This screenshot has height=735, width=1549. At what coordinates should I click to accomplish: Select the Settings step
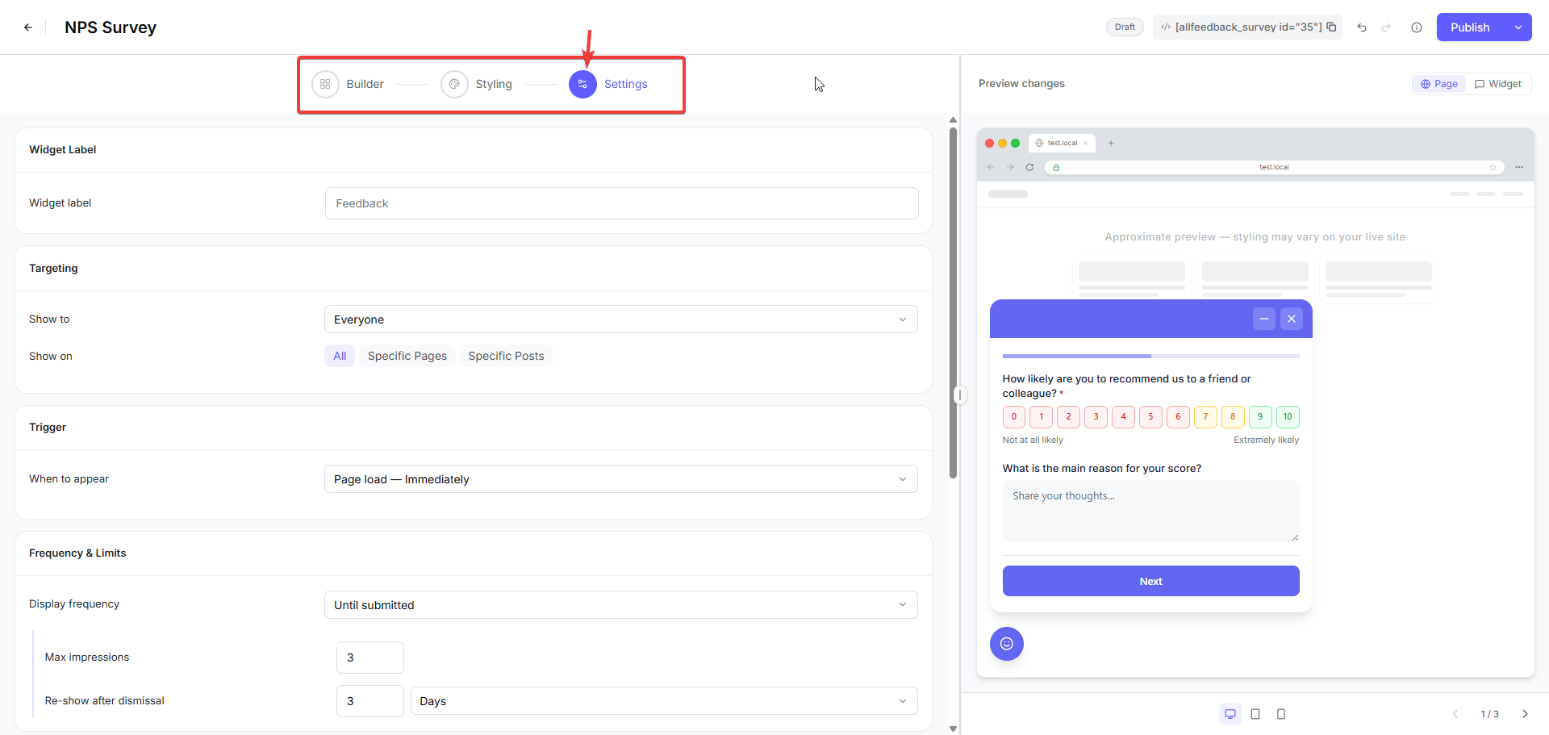click(x=608, y=84)
